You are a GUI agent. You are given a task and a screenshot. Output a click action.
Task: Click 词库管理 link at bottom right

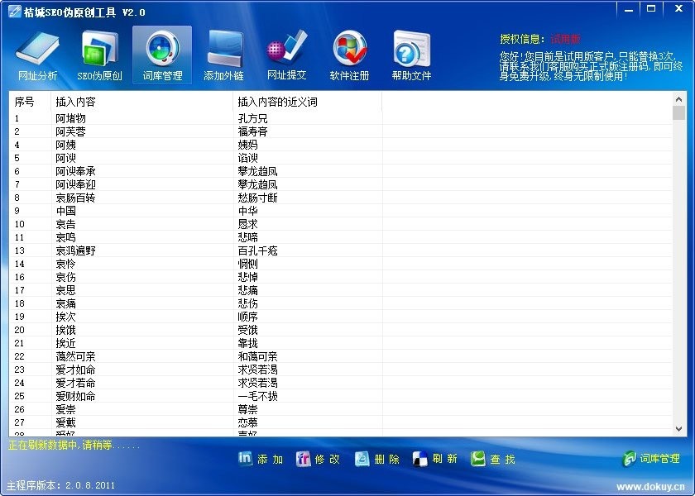[x=652, y=458]
